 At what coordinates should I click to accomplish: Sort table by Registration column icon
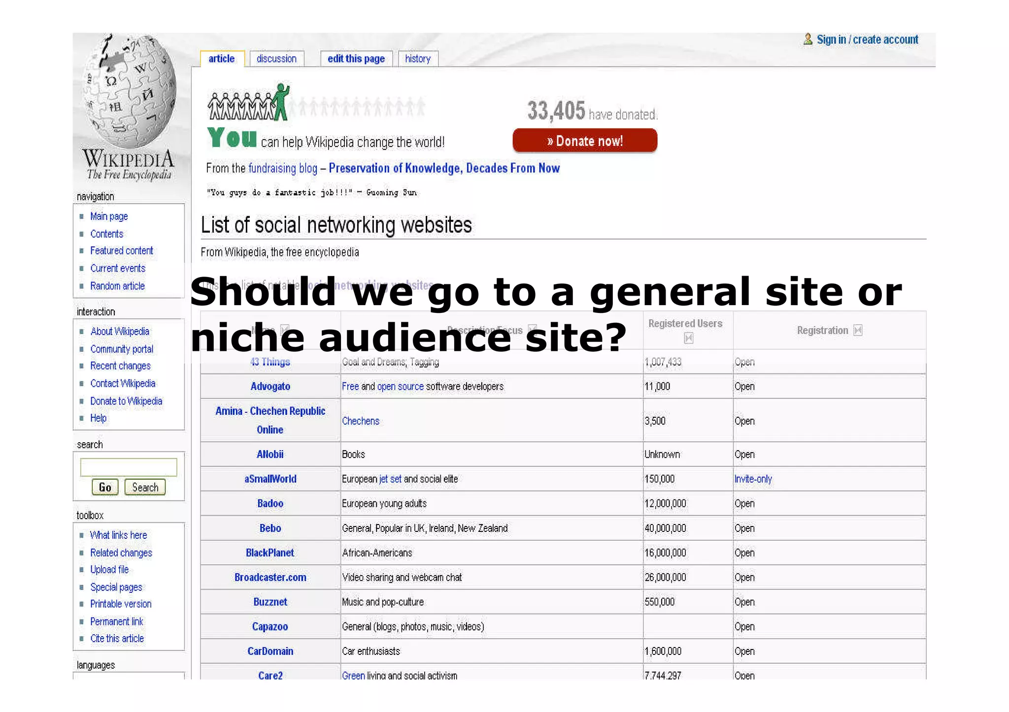(x=858, y=331)
